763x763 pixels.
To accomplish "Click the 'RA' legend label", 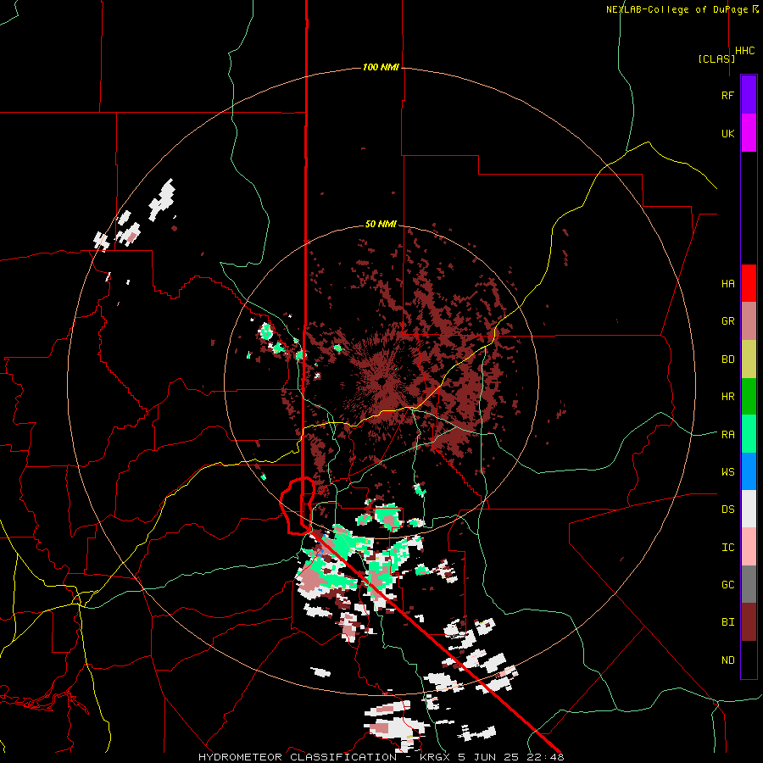I will [x=727, y=435].
